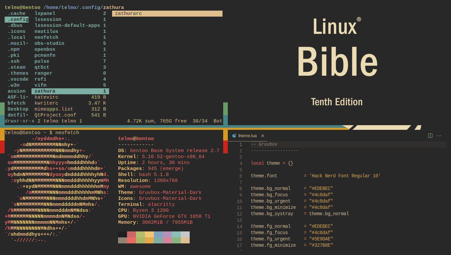Select the .config entry in the left pane
The width and height of the screenshot is (451, 255).
coord(17,19)
